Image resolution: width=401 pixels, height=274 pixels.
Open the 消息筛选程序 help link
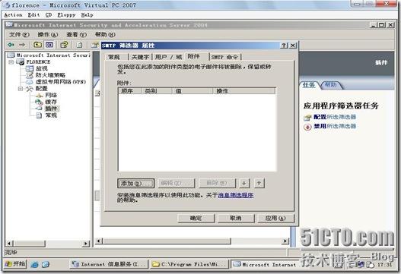236,195
